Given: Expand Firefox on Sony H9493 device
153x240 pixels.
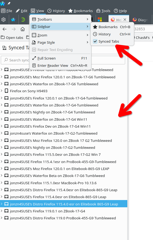Looking at the screenshot, I should pyautogui.click(x=2, y=91).
